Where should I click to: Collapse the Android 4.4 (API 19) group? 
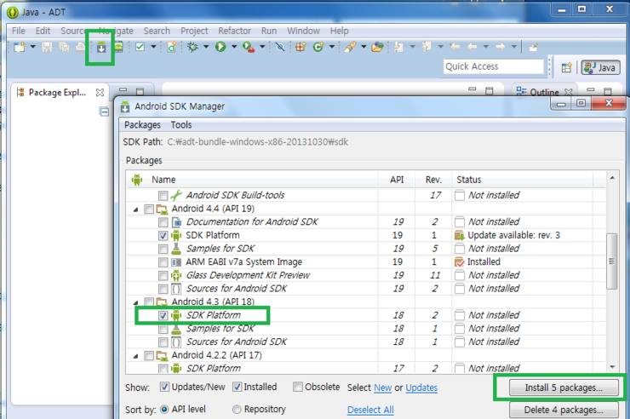[x=136, y=209]
